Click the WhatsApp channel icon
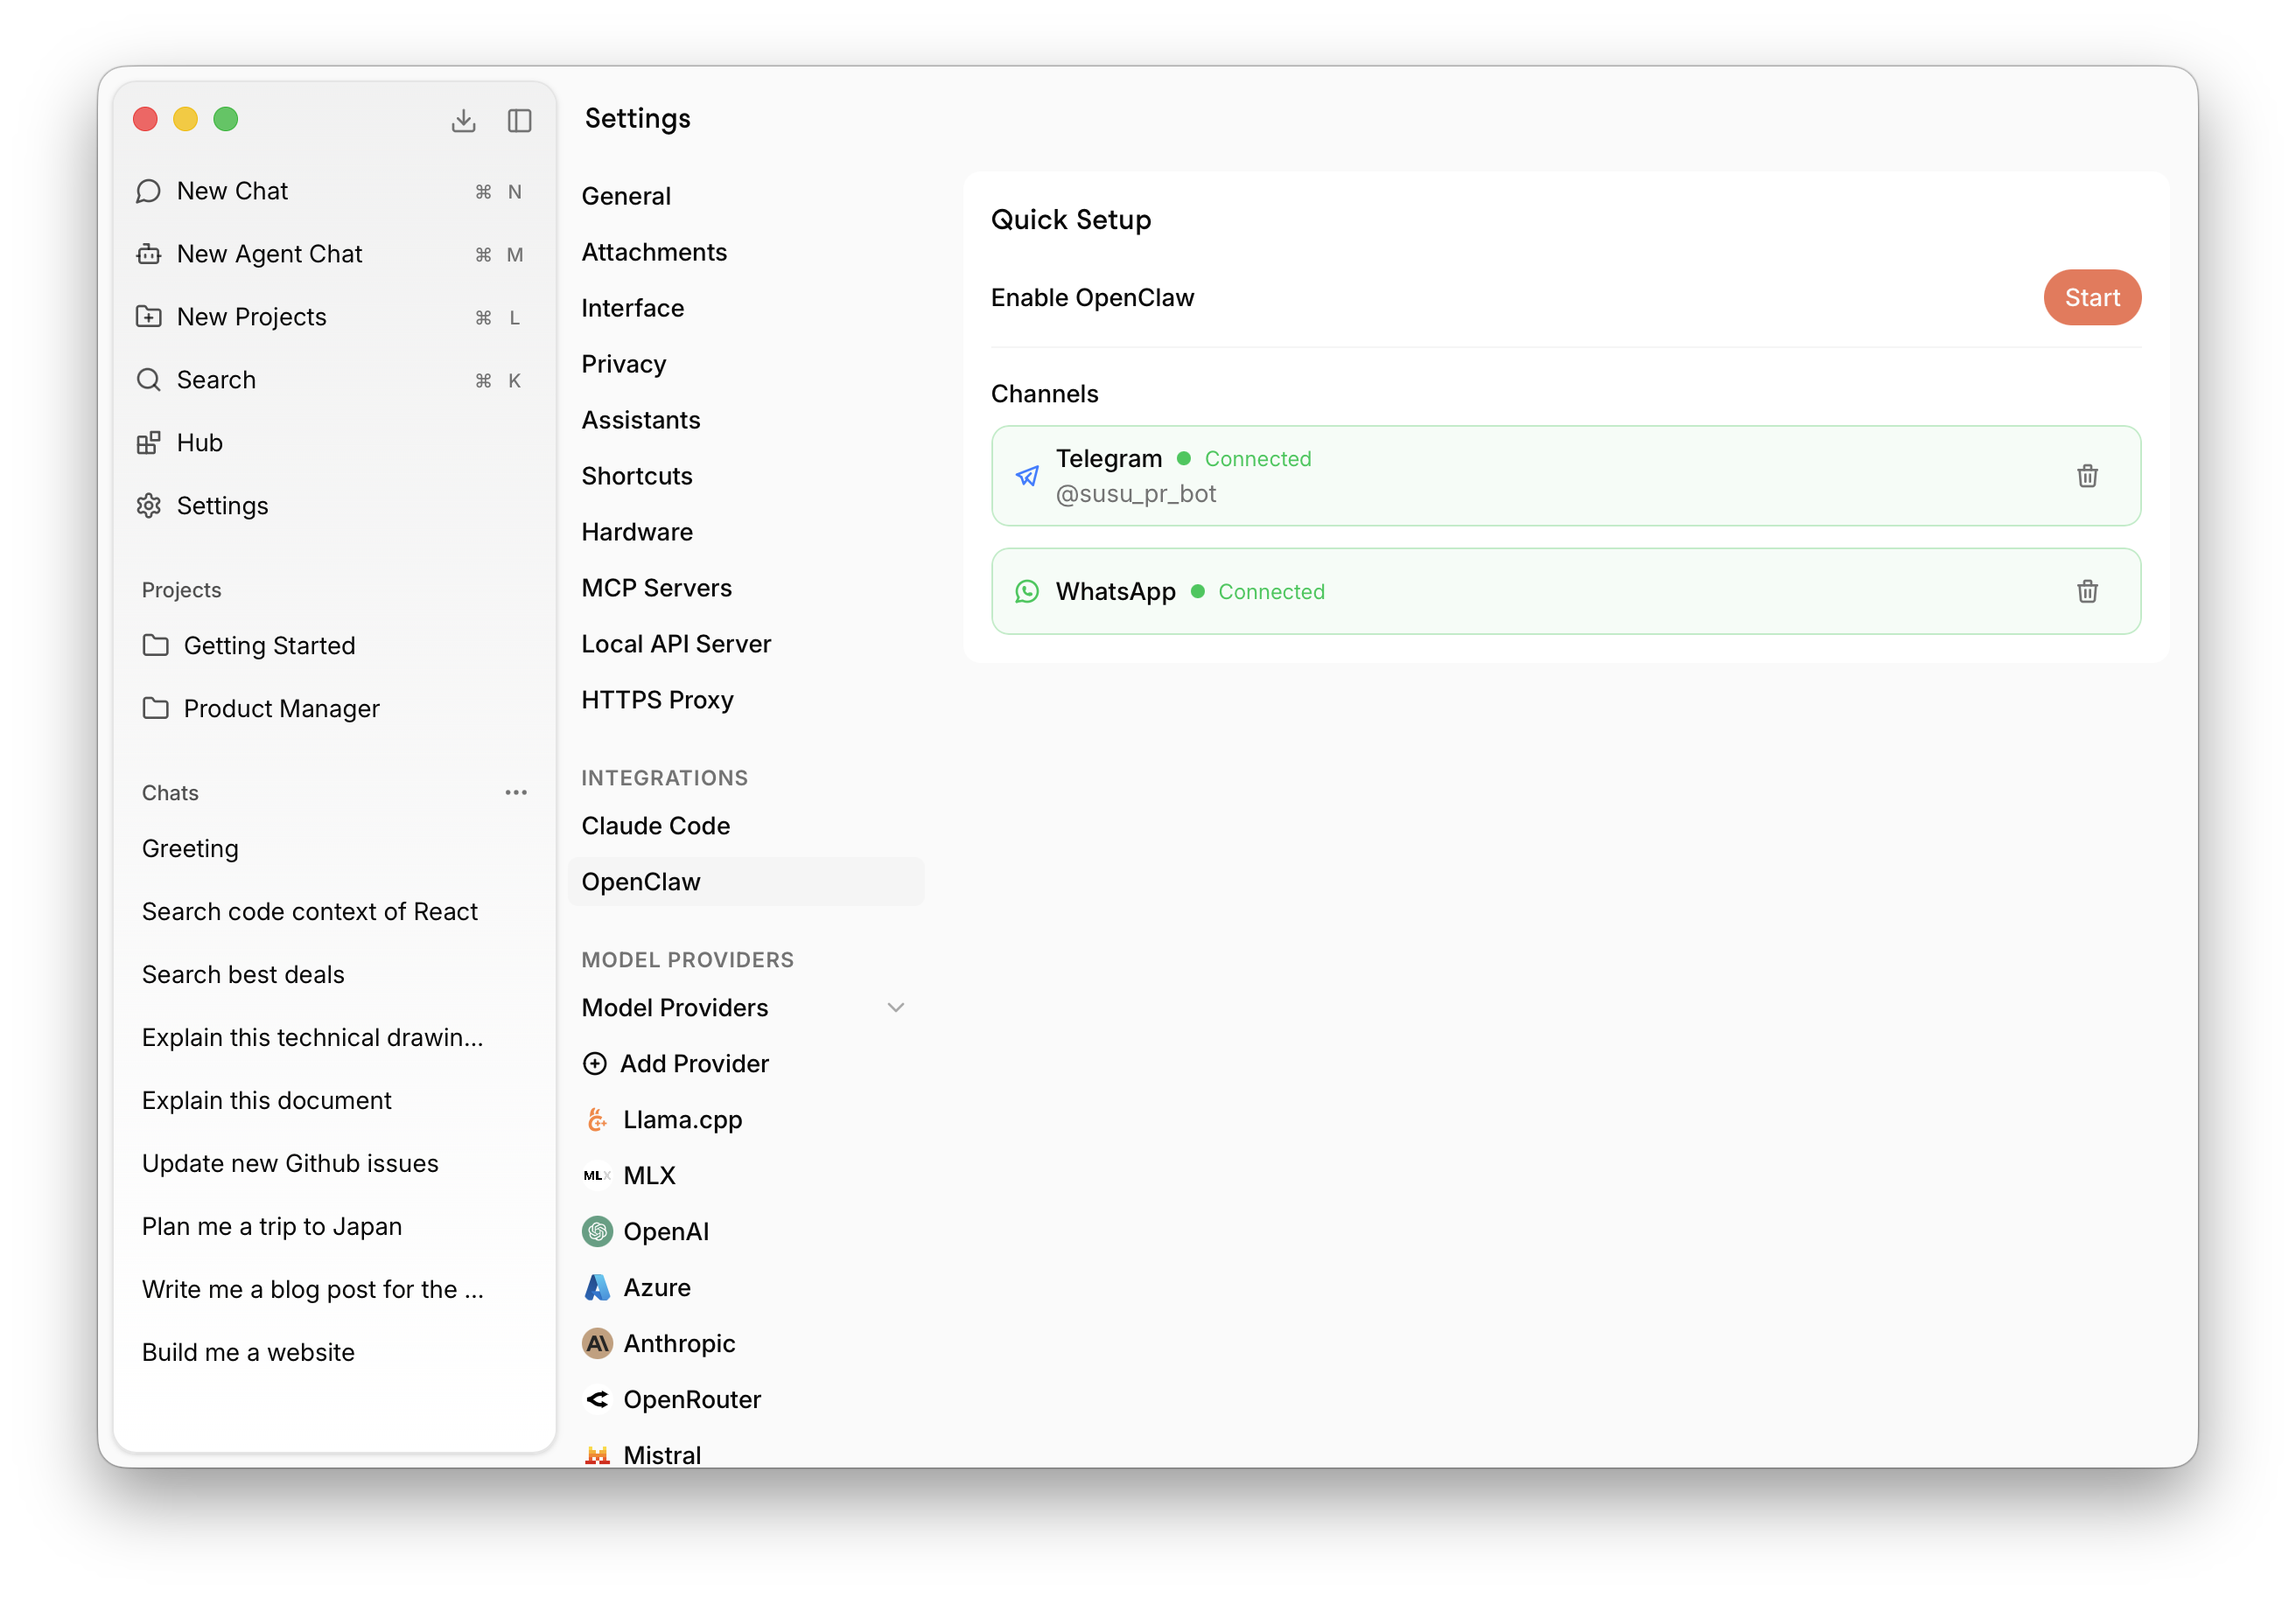Image resolution: width=2296 pixels, height=1597 pixels. coord(1027,590)
